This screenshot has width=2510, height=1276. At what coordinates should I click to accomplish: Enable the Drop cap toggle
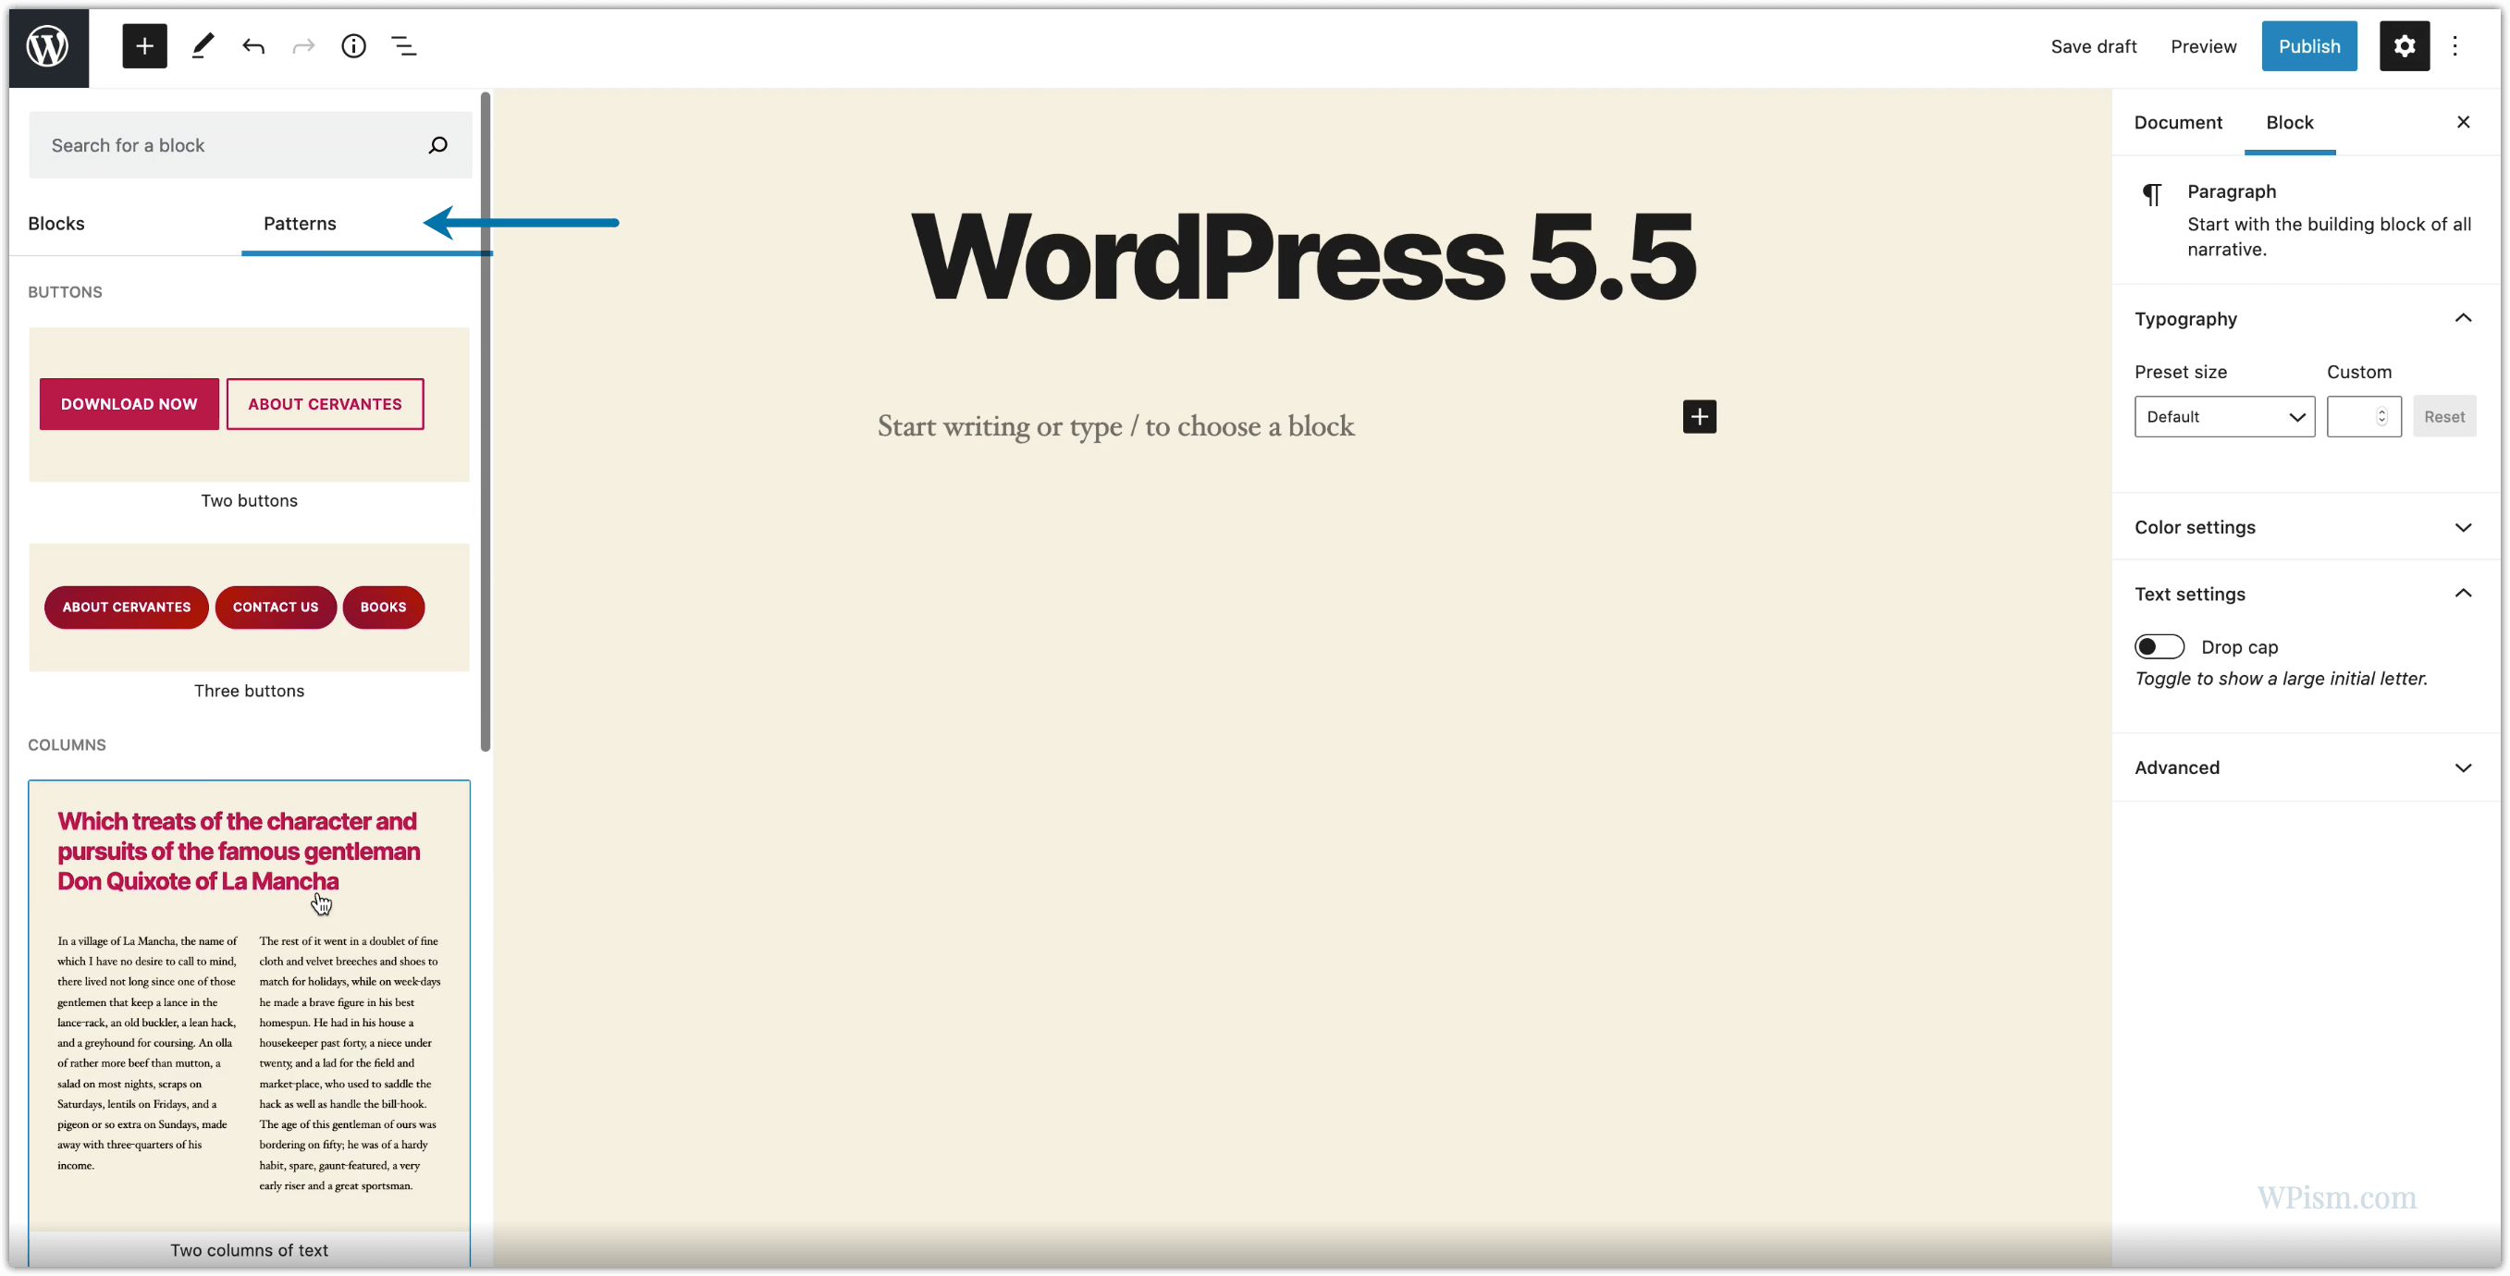pyautogui.click(x=2159, y=645)
